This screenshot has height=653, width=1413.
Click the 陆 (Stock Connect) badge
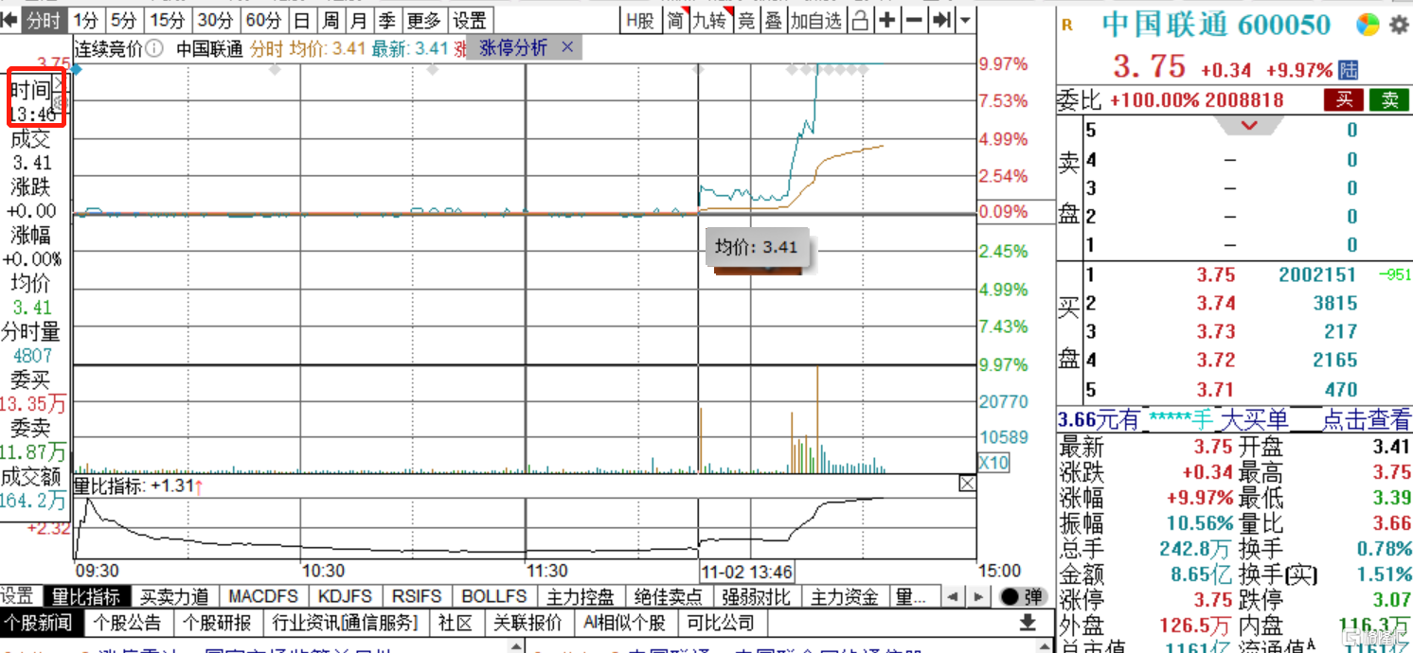[x=1349, y=69]
